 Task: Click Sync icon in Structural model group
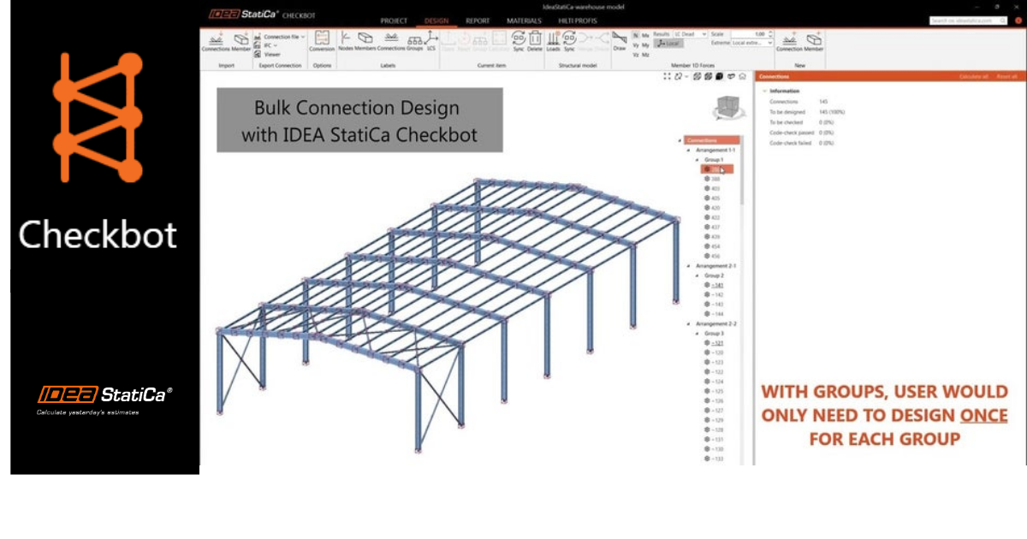(x=569, y=38)
